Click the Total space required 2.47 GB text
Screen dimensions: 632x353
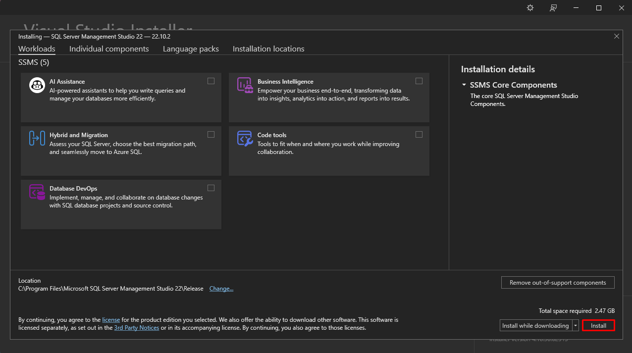[577, 311]
